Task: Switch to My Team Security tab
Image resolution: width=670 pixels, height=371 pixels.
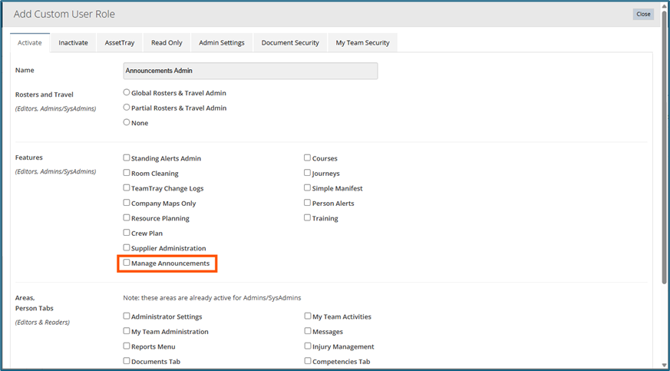Action: (362, 43)
